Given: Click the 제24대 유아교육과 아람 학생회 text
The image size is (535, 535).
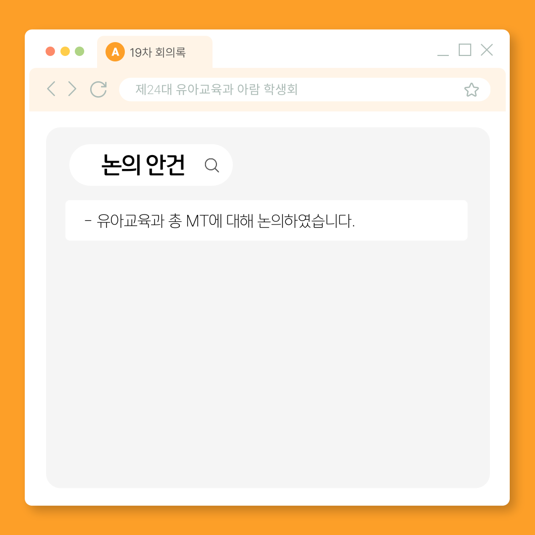Looking at the screenshot, I should click(216, 89).
